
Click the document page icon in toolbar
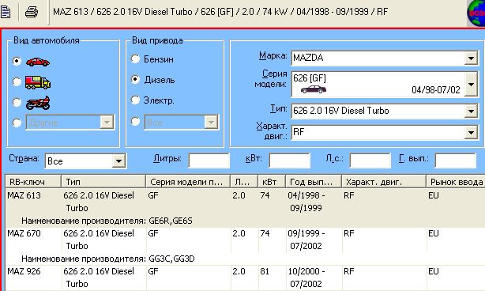click(6, 12)
